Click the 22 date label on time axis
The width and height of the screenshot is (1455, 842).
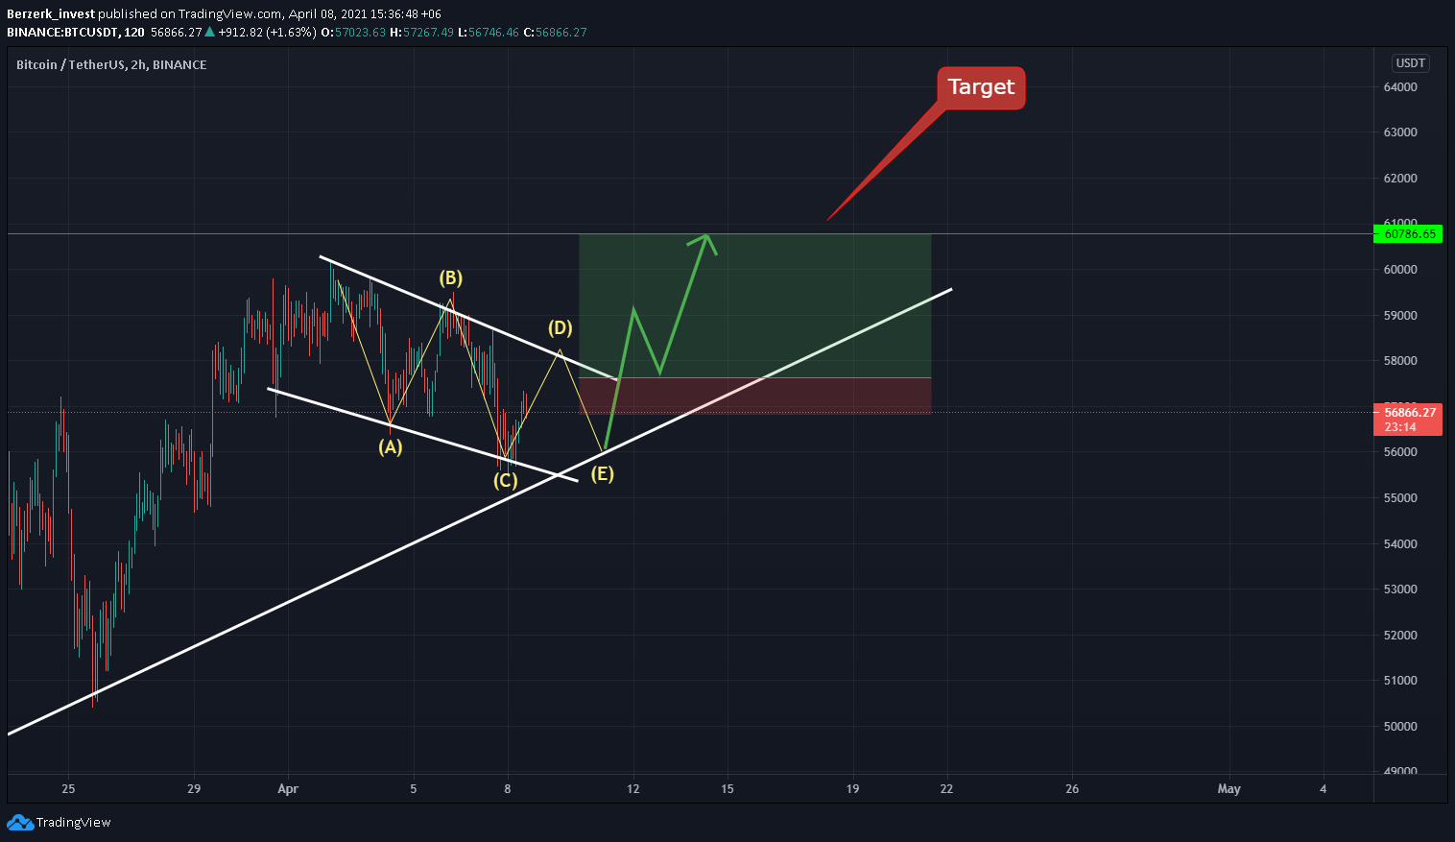coord(947,789)
